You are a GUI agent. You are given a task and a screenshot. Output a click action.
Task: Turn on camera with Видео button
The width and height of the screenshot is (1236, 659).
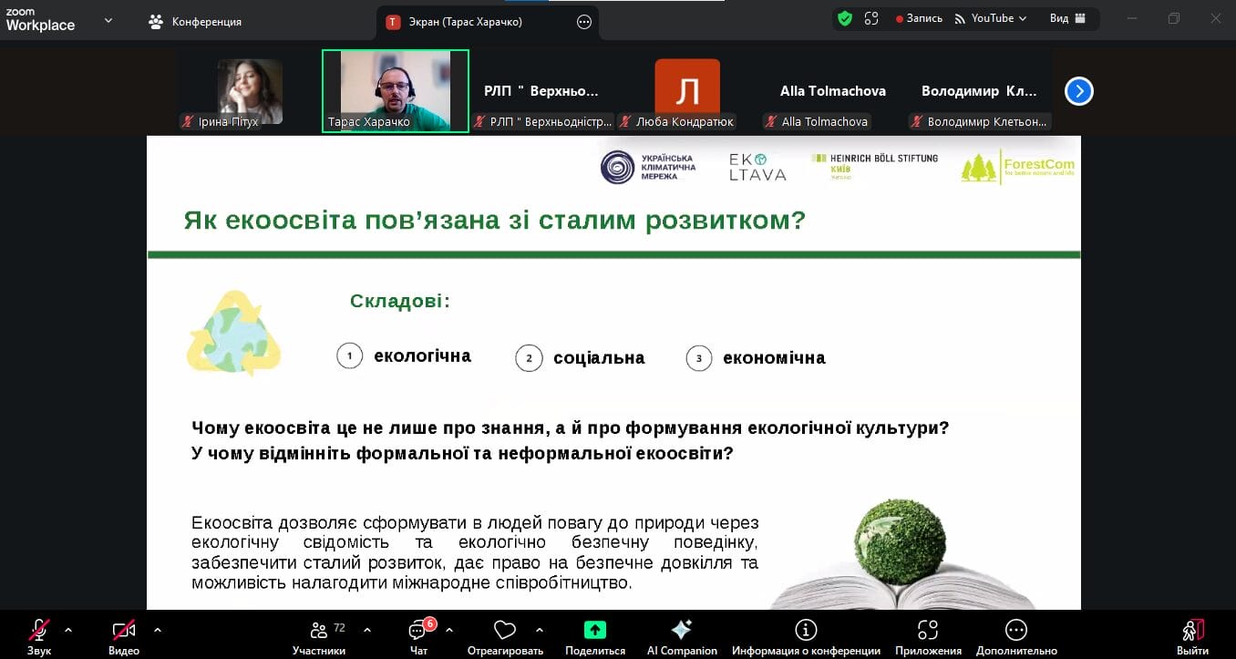[123, 630]
